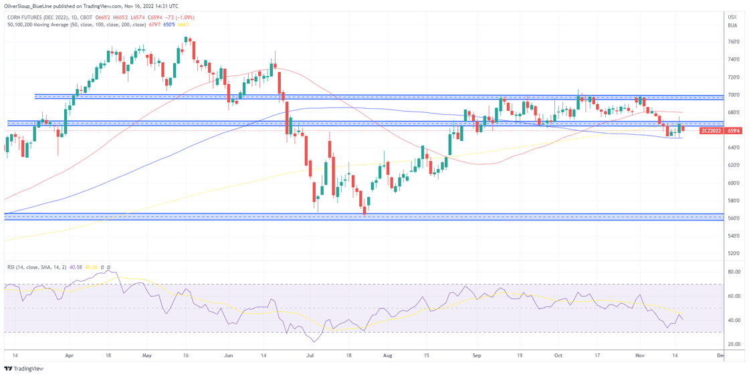Select the ZCZ2022 symbol label on price scale

(x=711, y=130)
